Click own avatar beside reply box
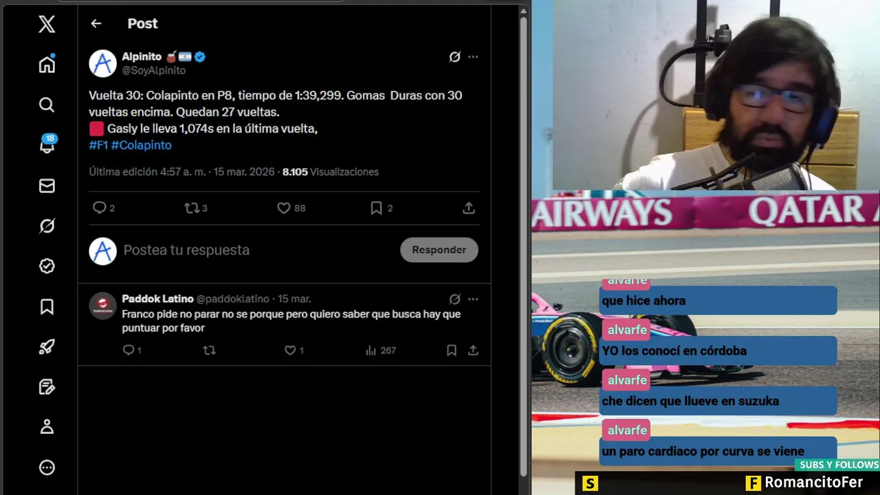880x495 pixels. [x=102, y=251]
